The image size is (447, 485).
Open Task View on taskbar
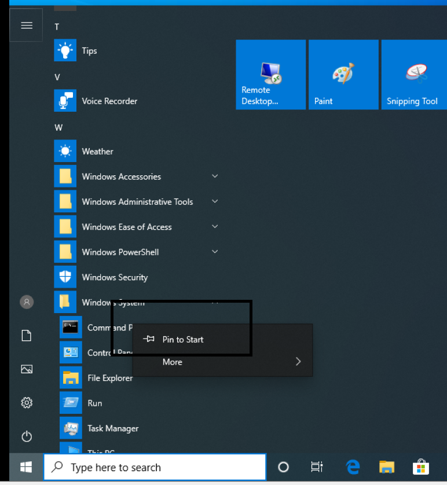click(x=317, y=467)
